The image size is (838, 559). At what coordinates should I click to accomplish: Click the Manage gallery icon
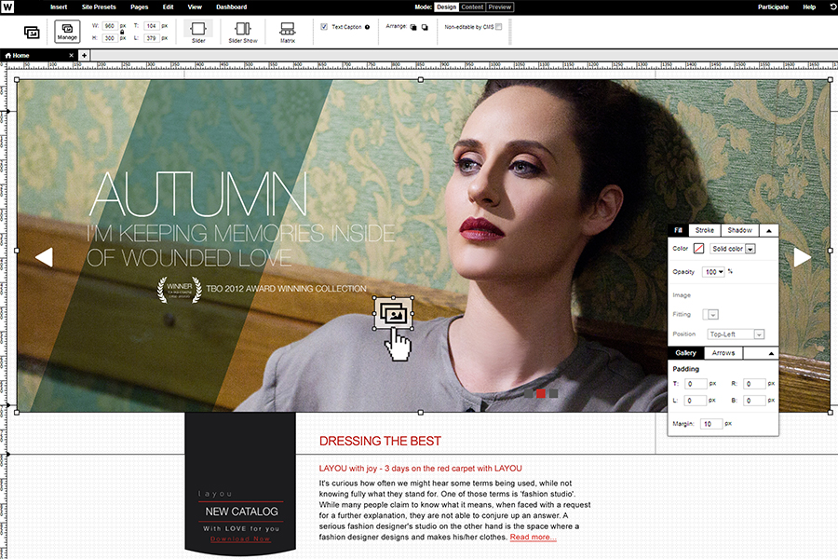coord(67,31)
